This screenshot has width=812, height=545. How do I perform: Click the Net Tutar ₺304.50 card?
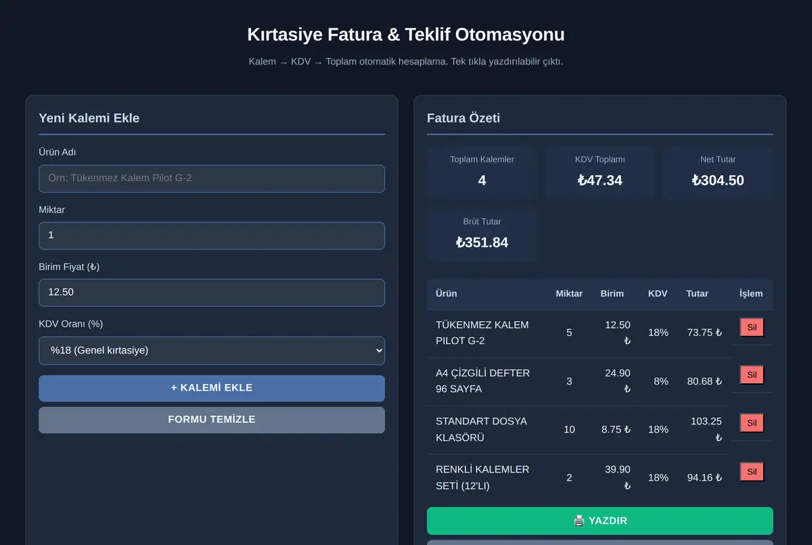click(x=718, y=172)
